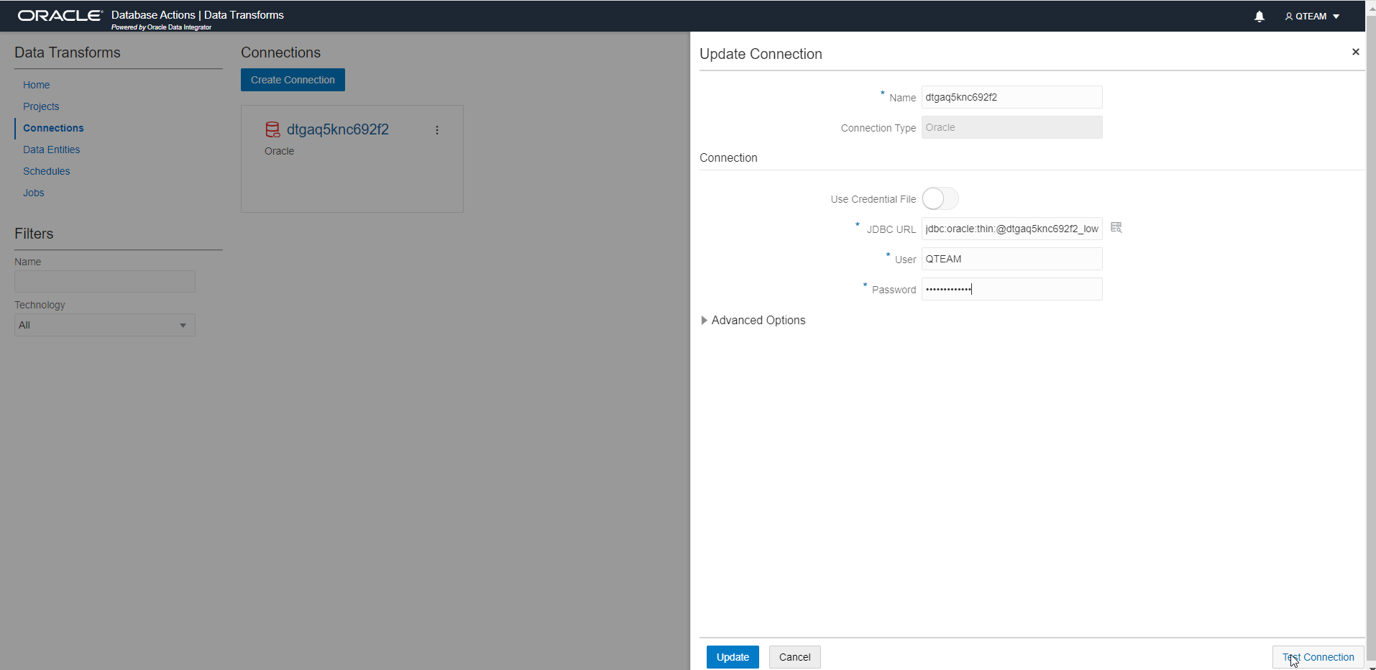Click the Update Connection panel title
Image resolution: width=1376 pixels, height=670 pixels.
click(761, 54)
